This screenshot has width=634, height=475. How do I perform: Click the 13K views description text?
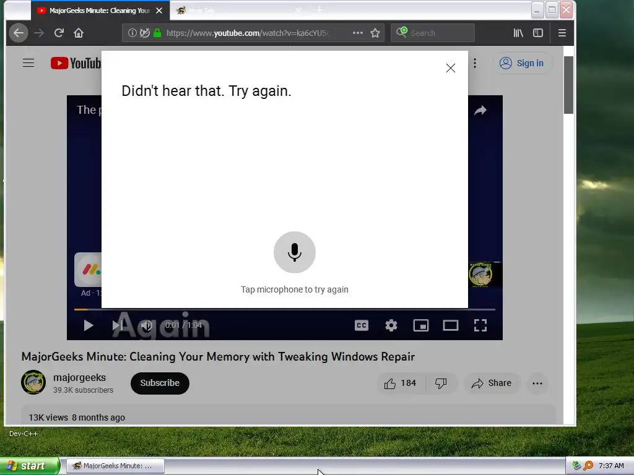pos(76,417)
